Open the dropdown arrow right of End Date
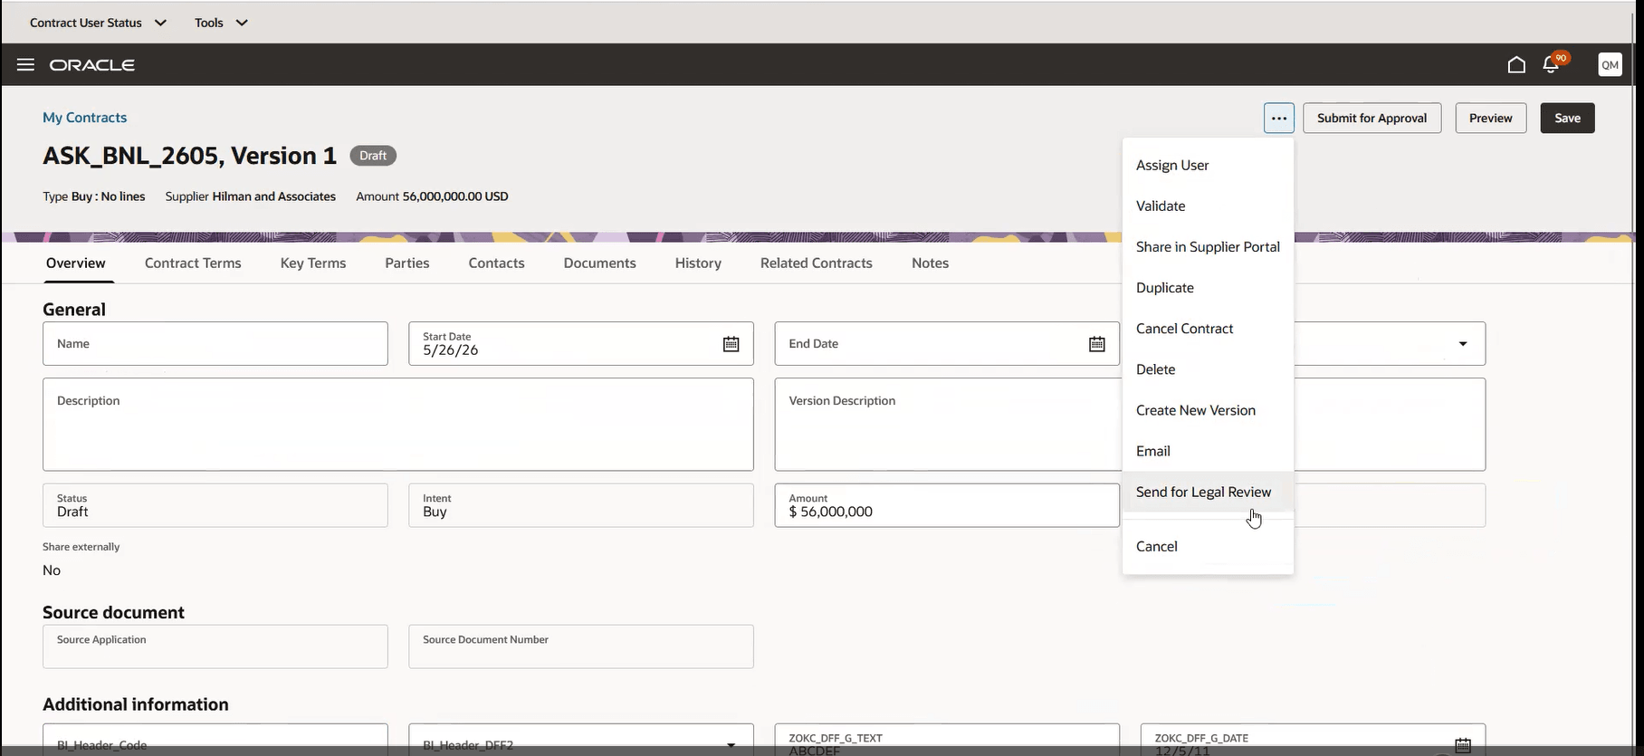The width and height of the screenshot is (1644, 756). tap(1463, 344)
